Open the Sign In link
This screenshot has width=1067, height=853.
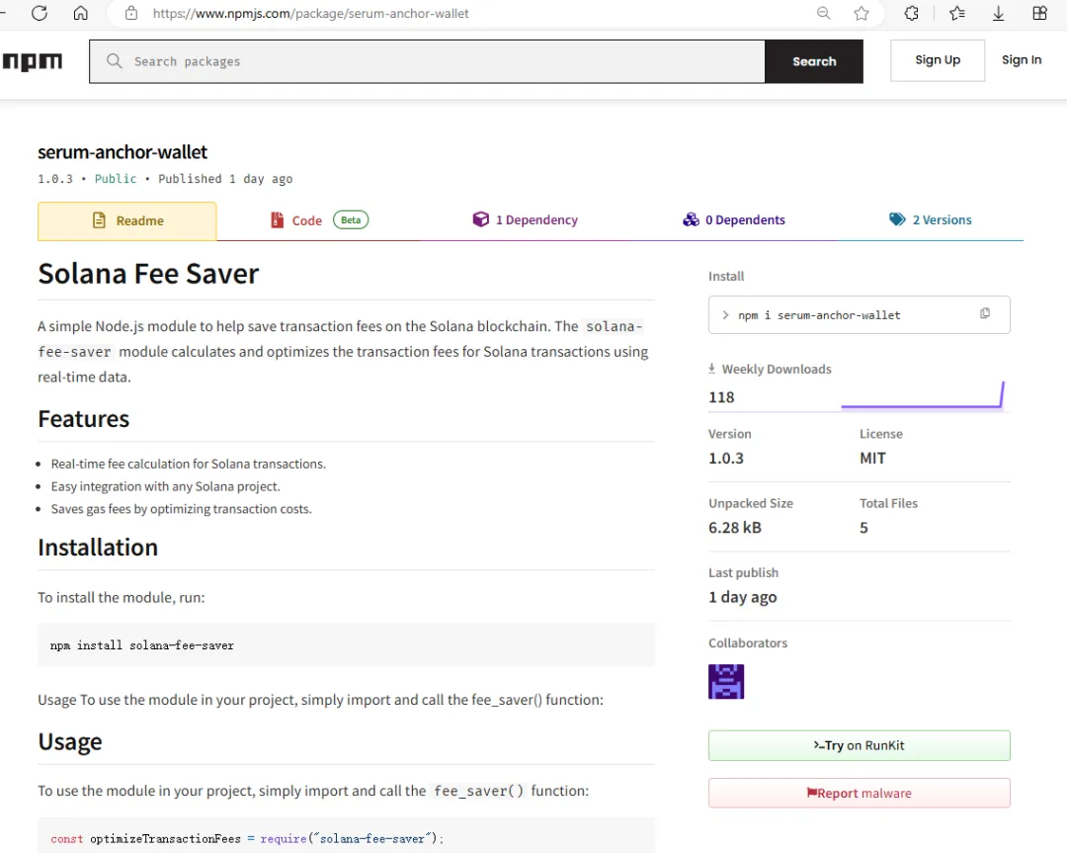(x=1022, y=60)
